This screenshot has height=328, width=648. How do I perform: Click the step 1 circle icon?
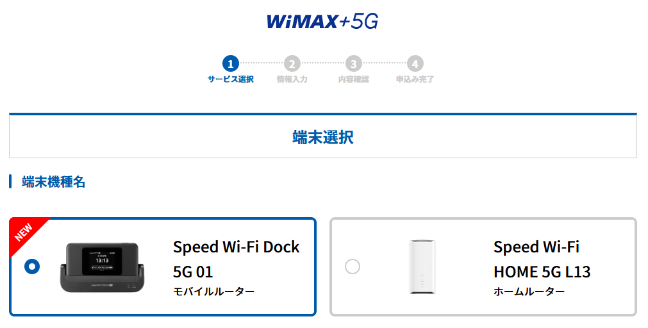point(231,63)
